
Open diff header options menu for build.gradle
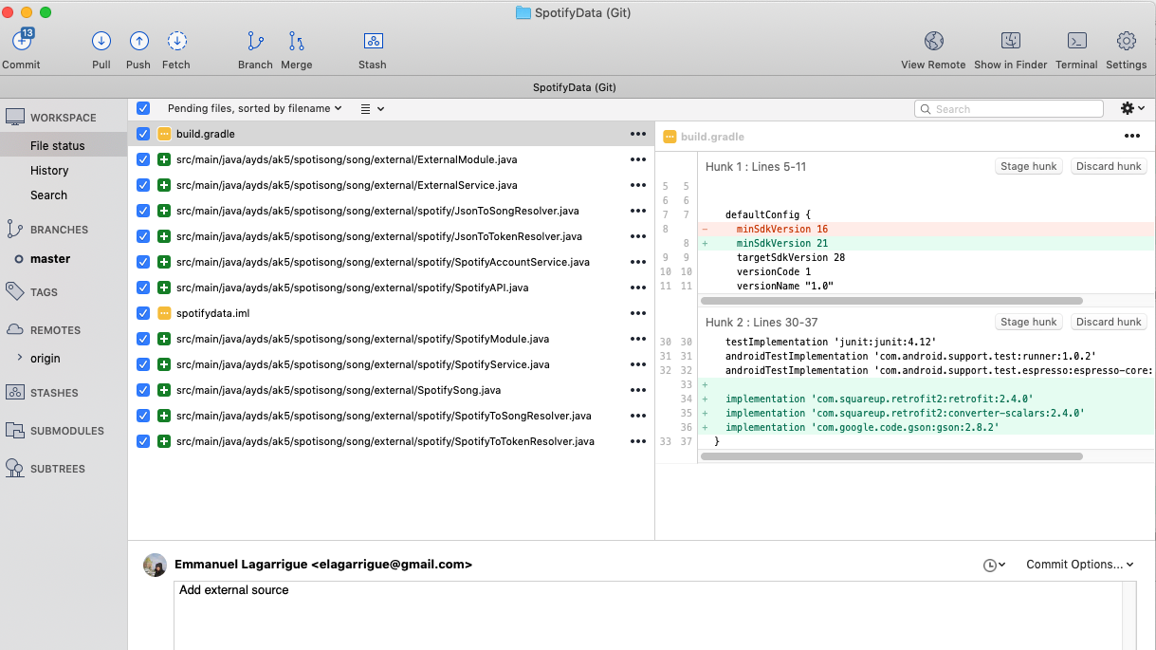pyautogui.click(x=1131, y=136)
